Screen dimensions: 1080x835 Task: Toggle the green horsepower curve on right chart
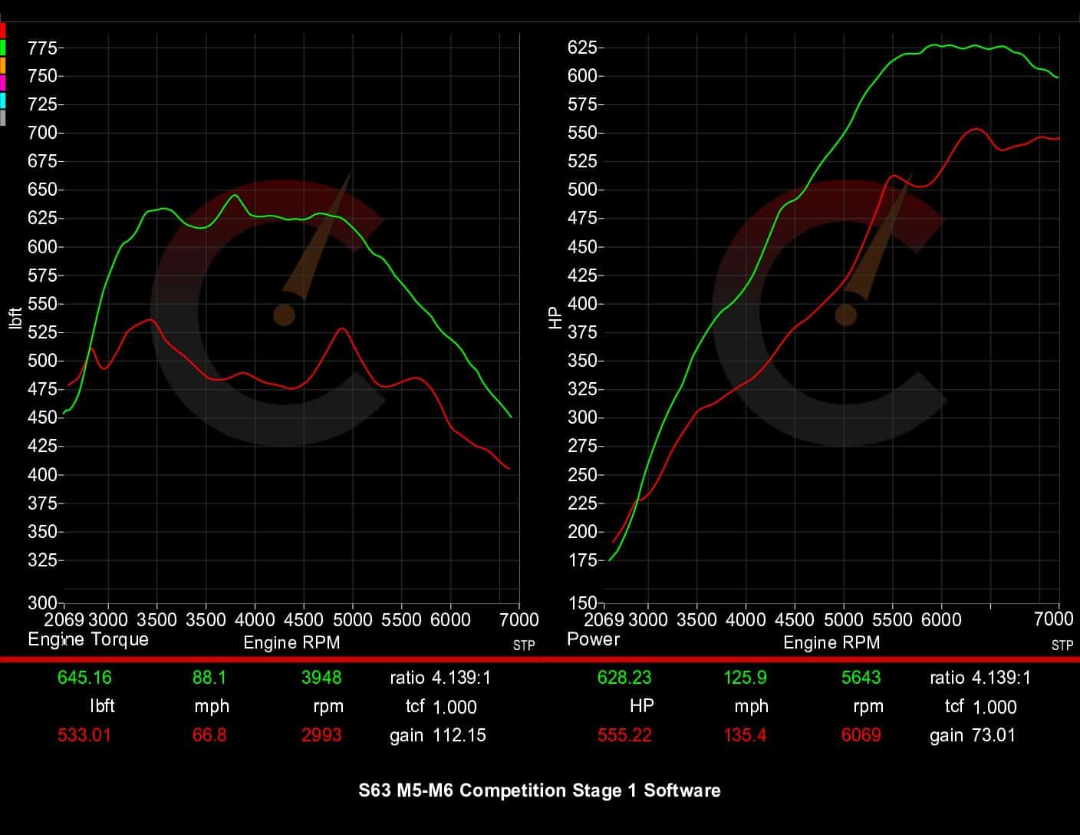943,48
